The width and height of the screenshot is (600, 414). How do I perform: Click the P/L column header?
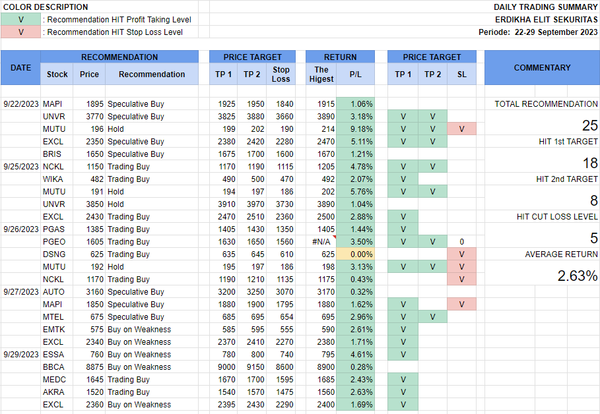click(355, 74)
